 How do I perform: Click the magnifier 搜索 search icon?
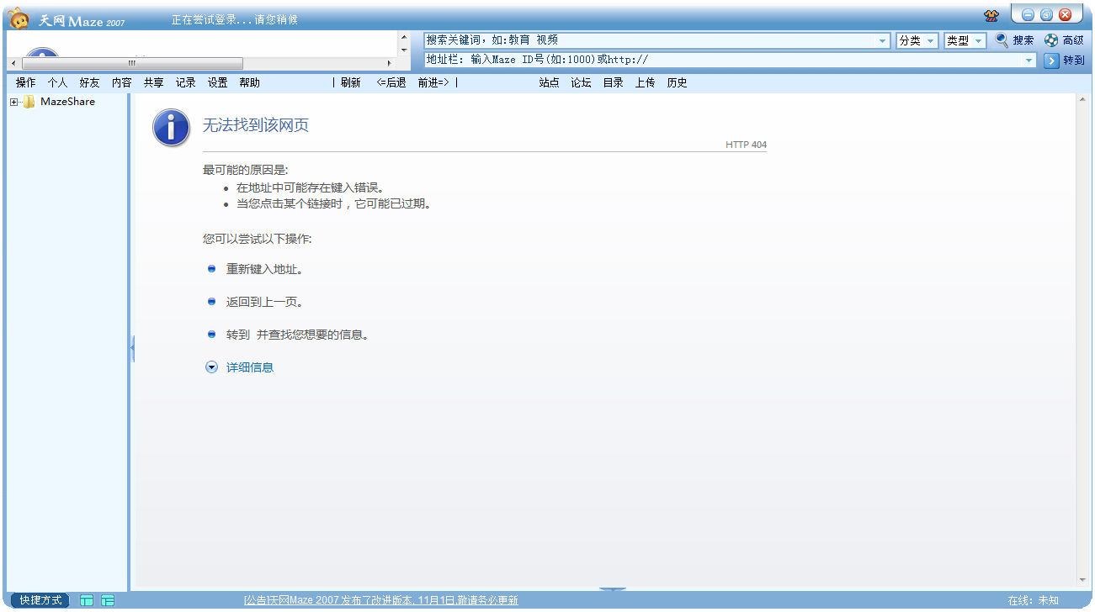[x=1002, y=40]
